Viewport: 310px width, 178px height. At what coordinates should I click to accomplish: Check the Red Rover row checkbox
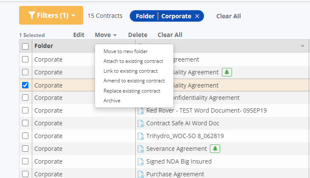coord(25,110)
